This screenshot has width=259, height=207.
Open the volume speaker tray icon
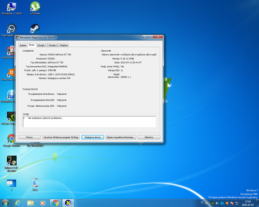(x=217, y=203)
